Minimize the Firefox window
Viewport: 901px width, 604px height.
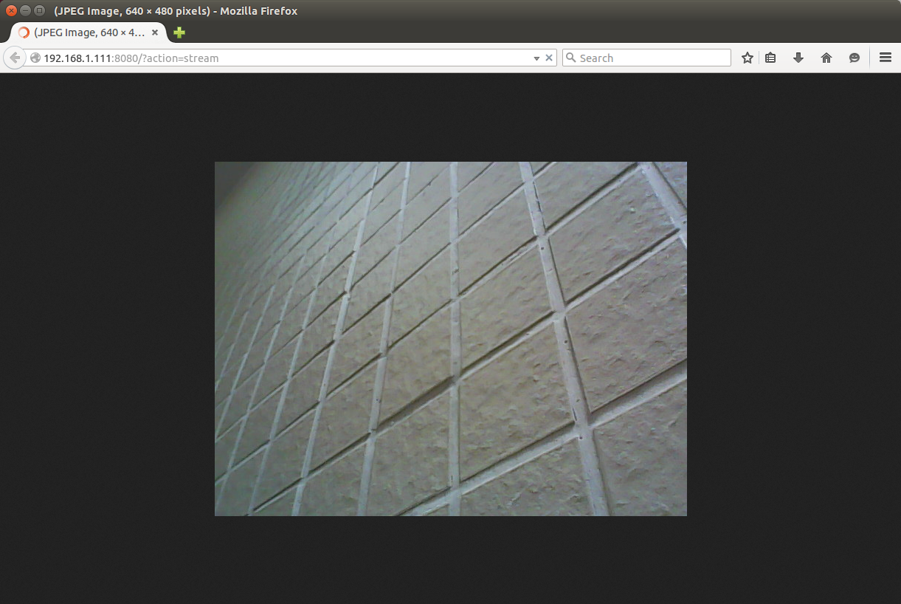point(25,10)
